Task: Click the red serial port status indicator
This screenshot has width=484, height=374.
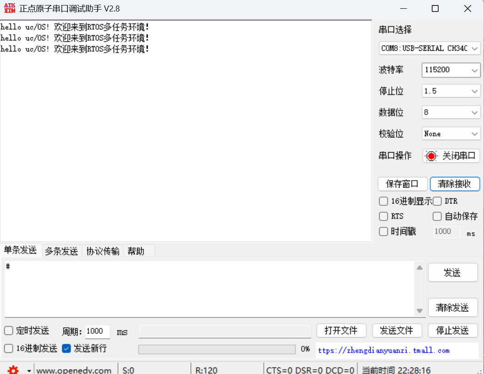Action: (x=431, y=156)
